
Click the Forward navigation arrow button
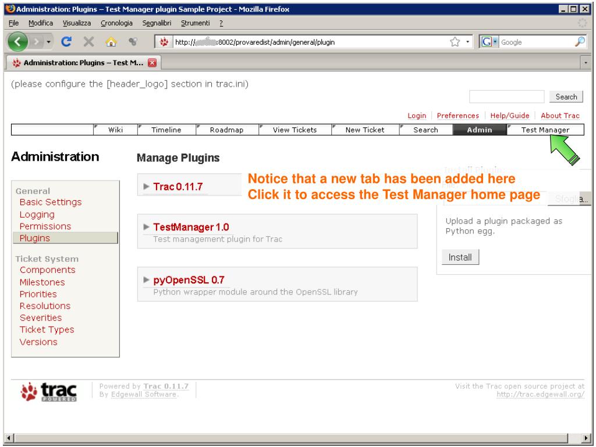point(37,42)
